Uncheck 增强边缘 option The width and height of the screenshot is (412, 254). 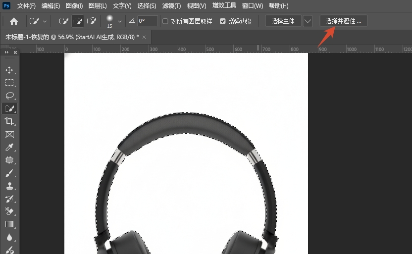[222, 21]
